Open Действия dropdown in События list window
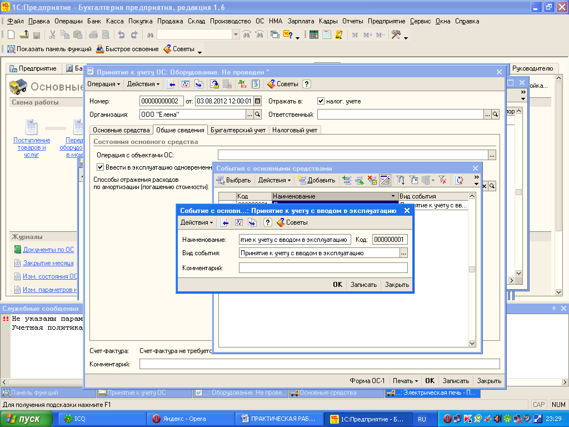 (x=274, y=180)
